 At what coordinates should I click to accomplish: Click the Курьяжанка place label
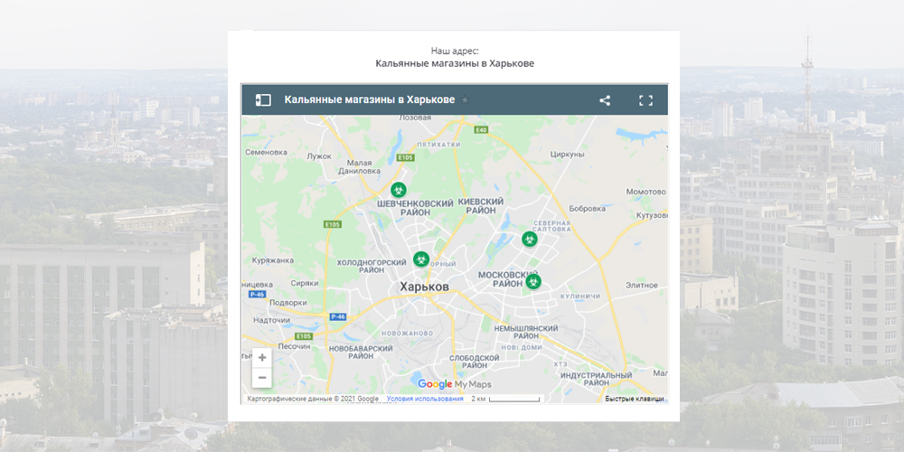click(273, 260)
